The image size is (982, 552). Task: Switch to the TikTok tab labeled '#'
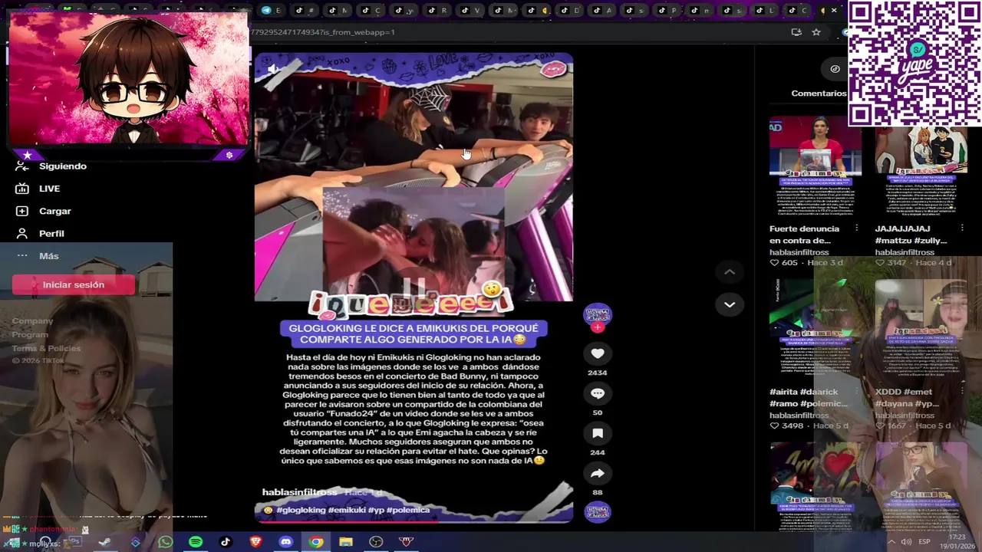(304, 10)
